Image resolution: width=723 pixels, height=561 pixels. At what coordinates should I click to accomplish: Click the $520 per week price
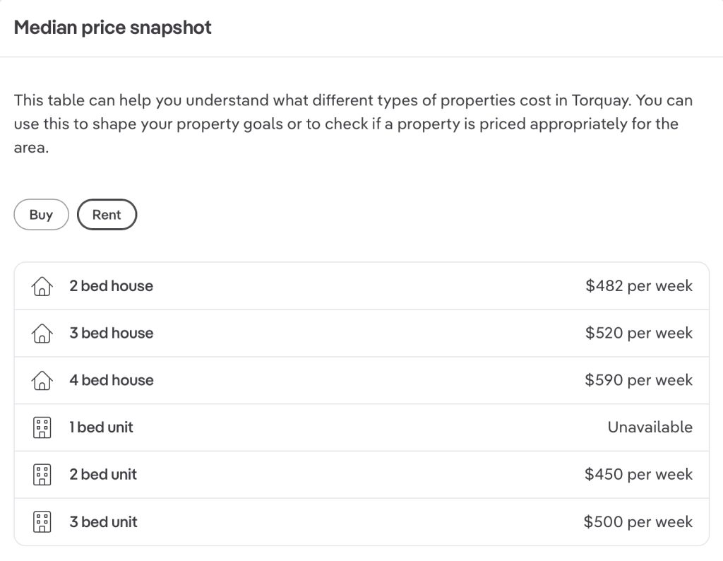(639, 333)
